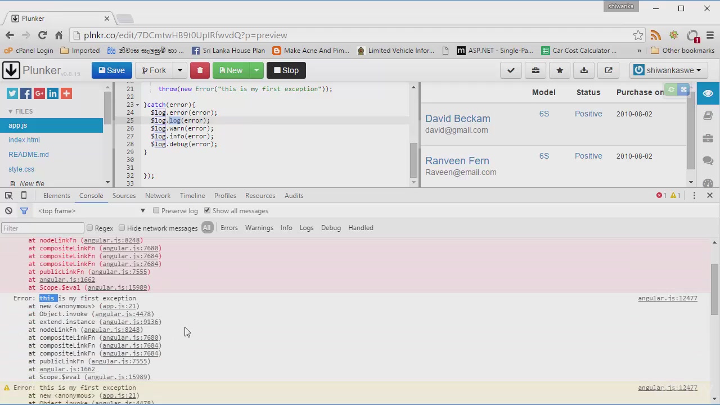The height and width of the screenshot is (405, 720).
Task: Filter console by Errors
Action: [x=229, y=228]
